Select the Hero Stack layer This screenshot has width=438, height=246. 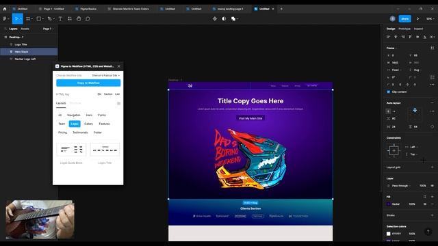(x=29, y=52)
